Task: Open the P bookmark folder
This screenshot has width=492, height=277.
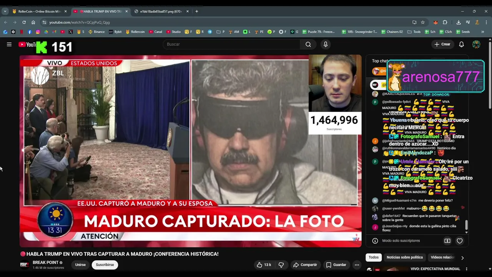Action: [220, 32]
